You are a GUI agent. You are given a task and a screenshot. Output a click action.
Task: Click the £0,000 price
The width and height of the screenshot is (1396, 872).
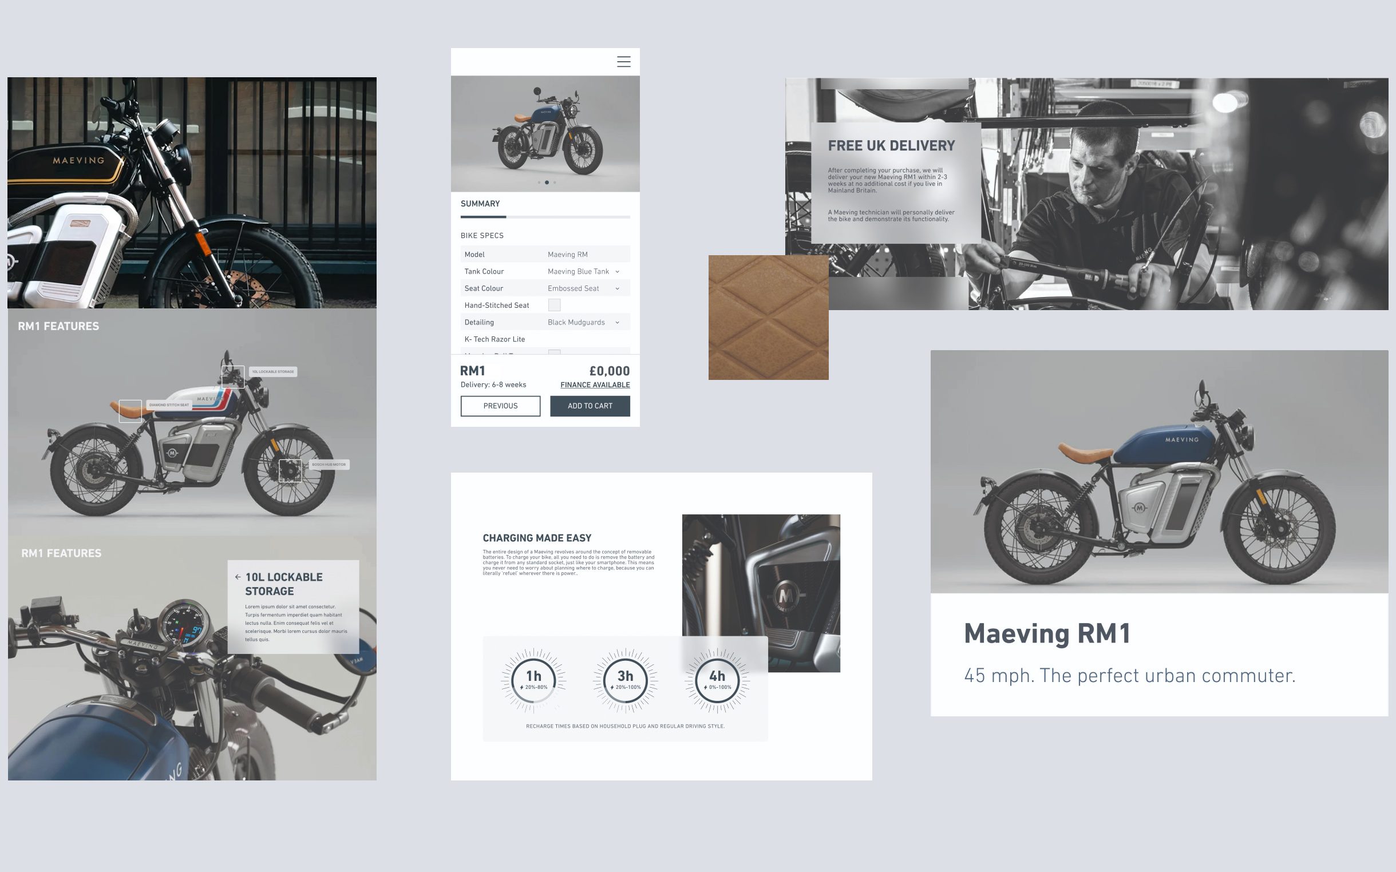tap(609, 371)
